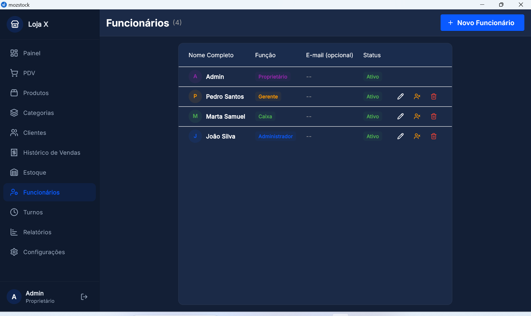Open Configurações from the sidebar
The width and height of the screenshot is (531, 316).
(x=44, y=252)
